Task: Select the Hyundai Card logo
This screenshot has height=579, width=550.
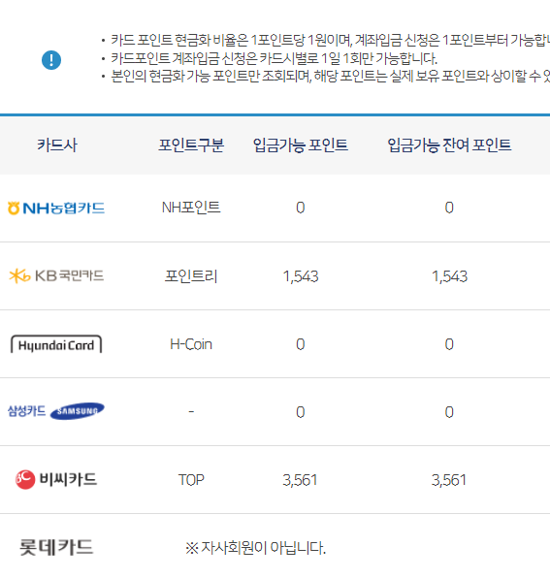Action: (56, 344)
